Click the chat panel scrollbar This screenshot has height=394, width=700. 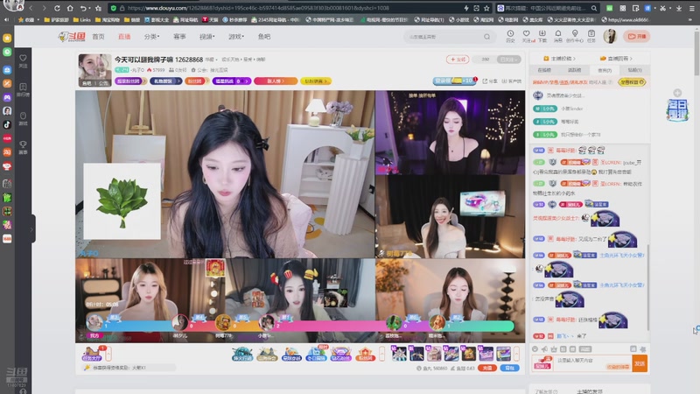(x=647, y=288)
